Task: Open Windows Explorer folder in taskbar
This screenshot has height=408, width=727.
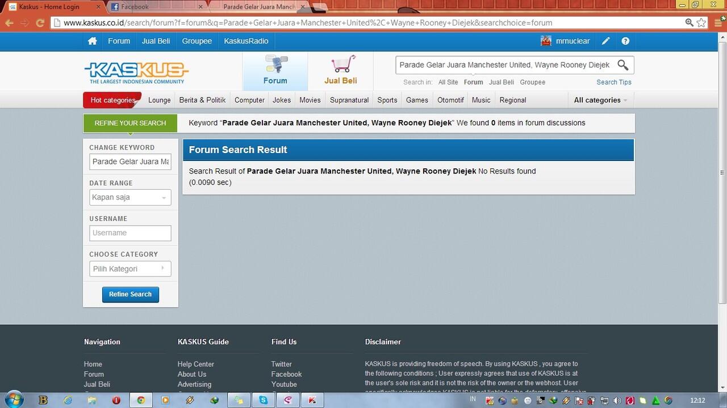Action: tap(92, 400)
